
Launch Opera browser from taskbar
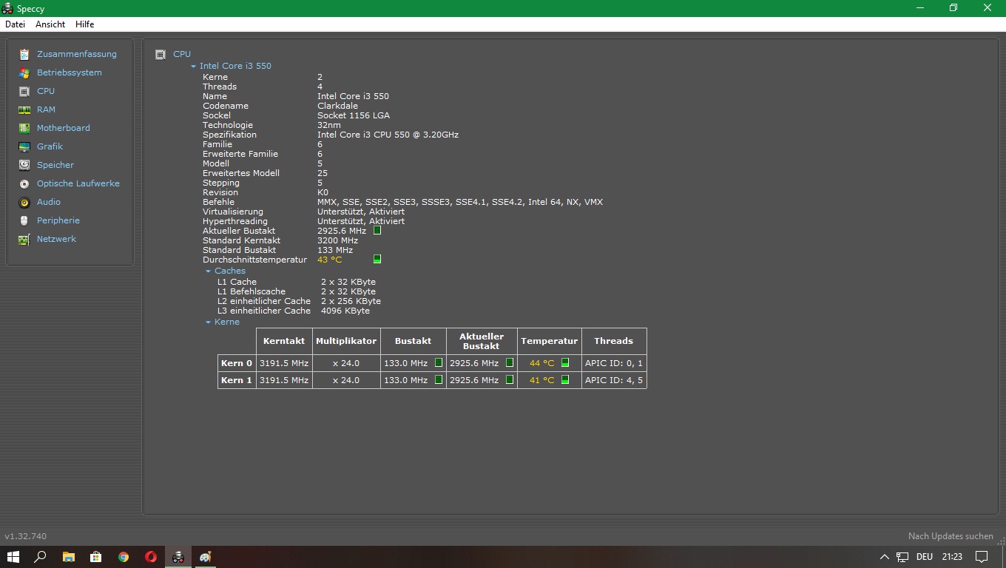click(x=151, y=557)
